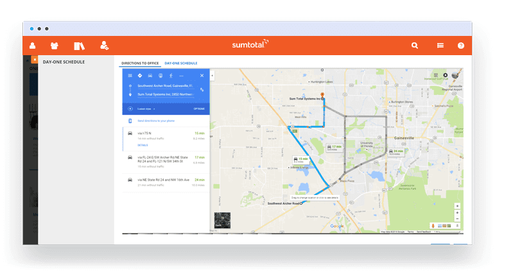This screenshot has width=506, height=272.
Task: Click the 15 min route label on map
Action: 301,160
